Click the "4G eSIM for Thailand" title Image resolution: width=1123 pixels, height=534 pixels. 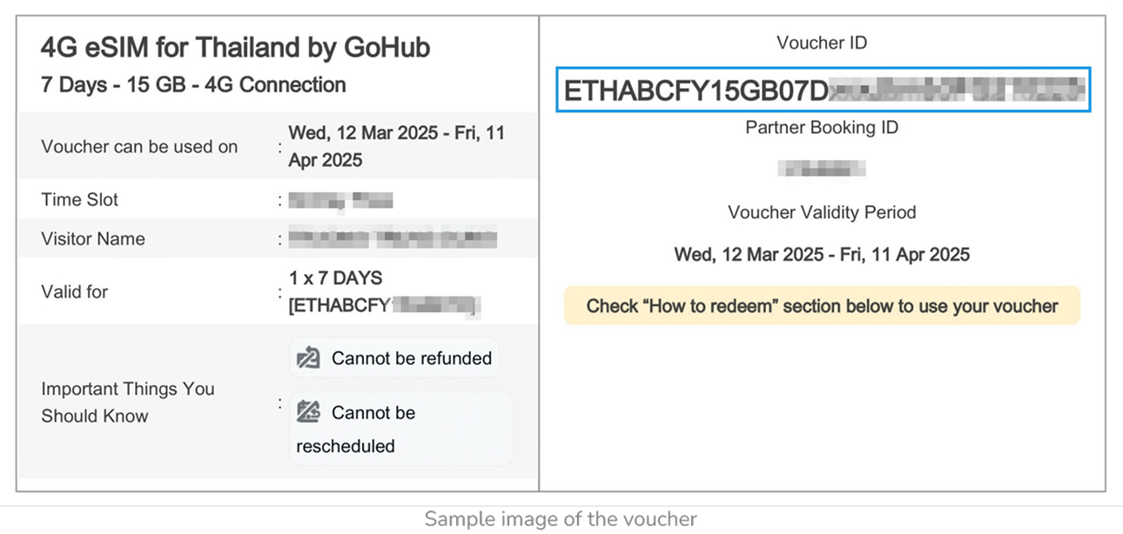click(x=235, y=48)
